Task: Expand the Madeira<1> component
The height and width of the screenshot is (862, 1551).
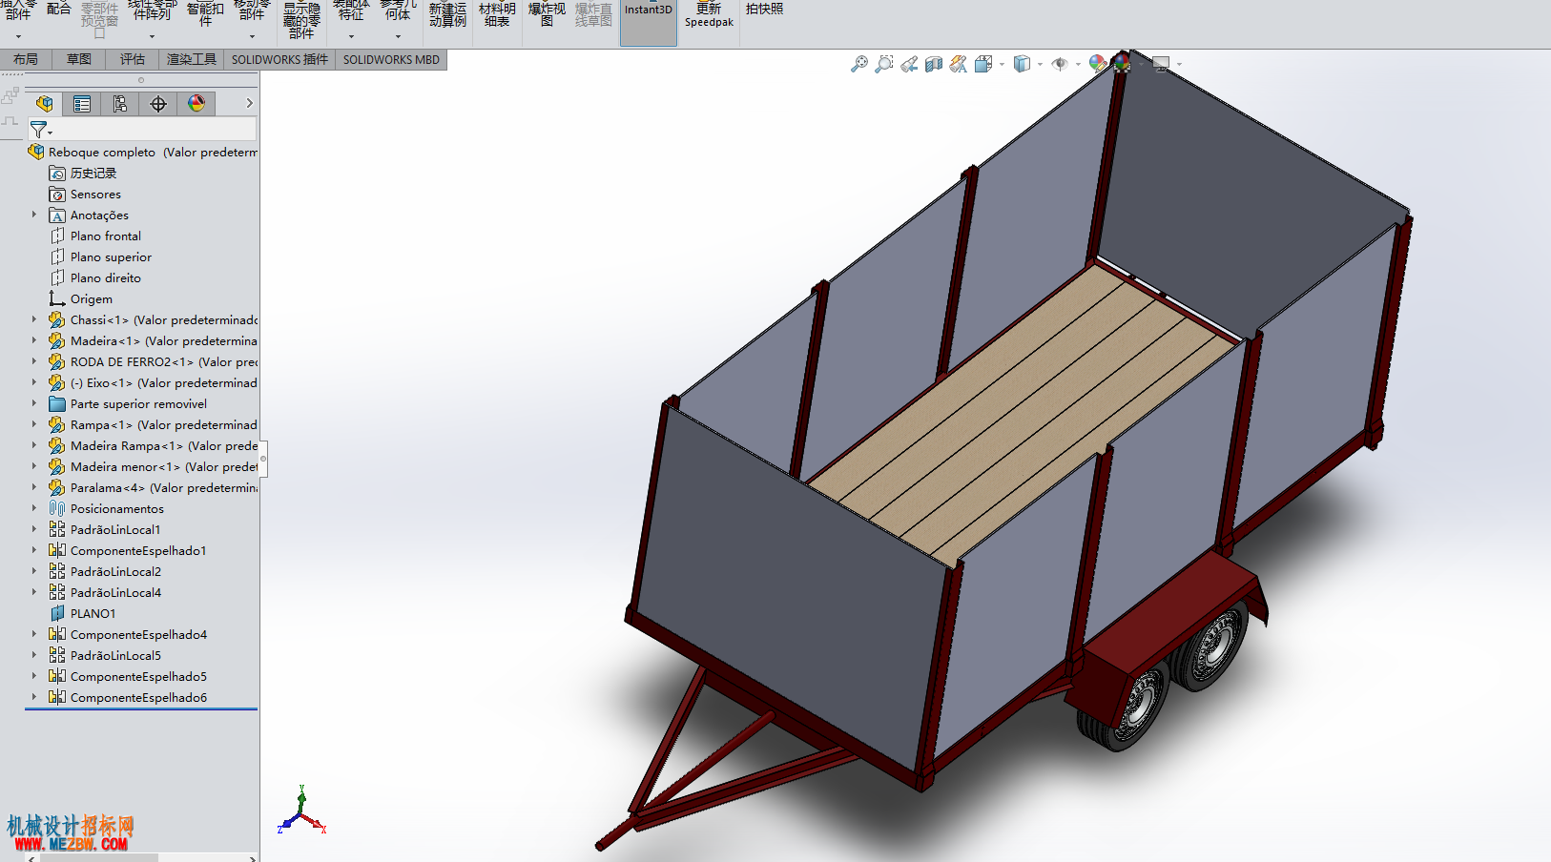Action: (x=34, y=340)
